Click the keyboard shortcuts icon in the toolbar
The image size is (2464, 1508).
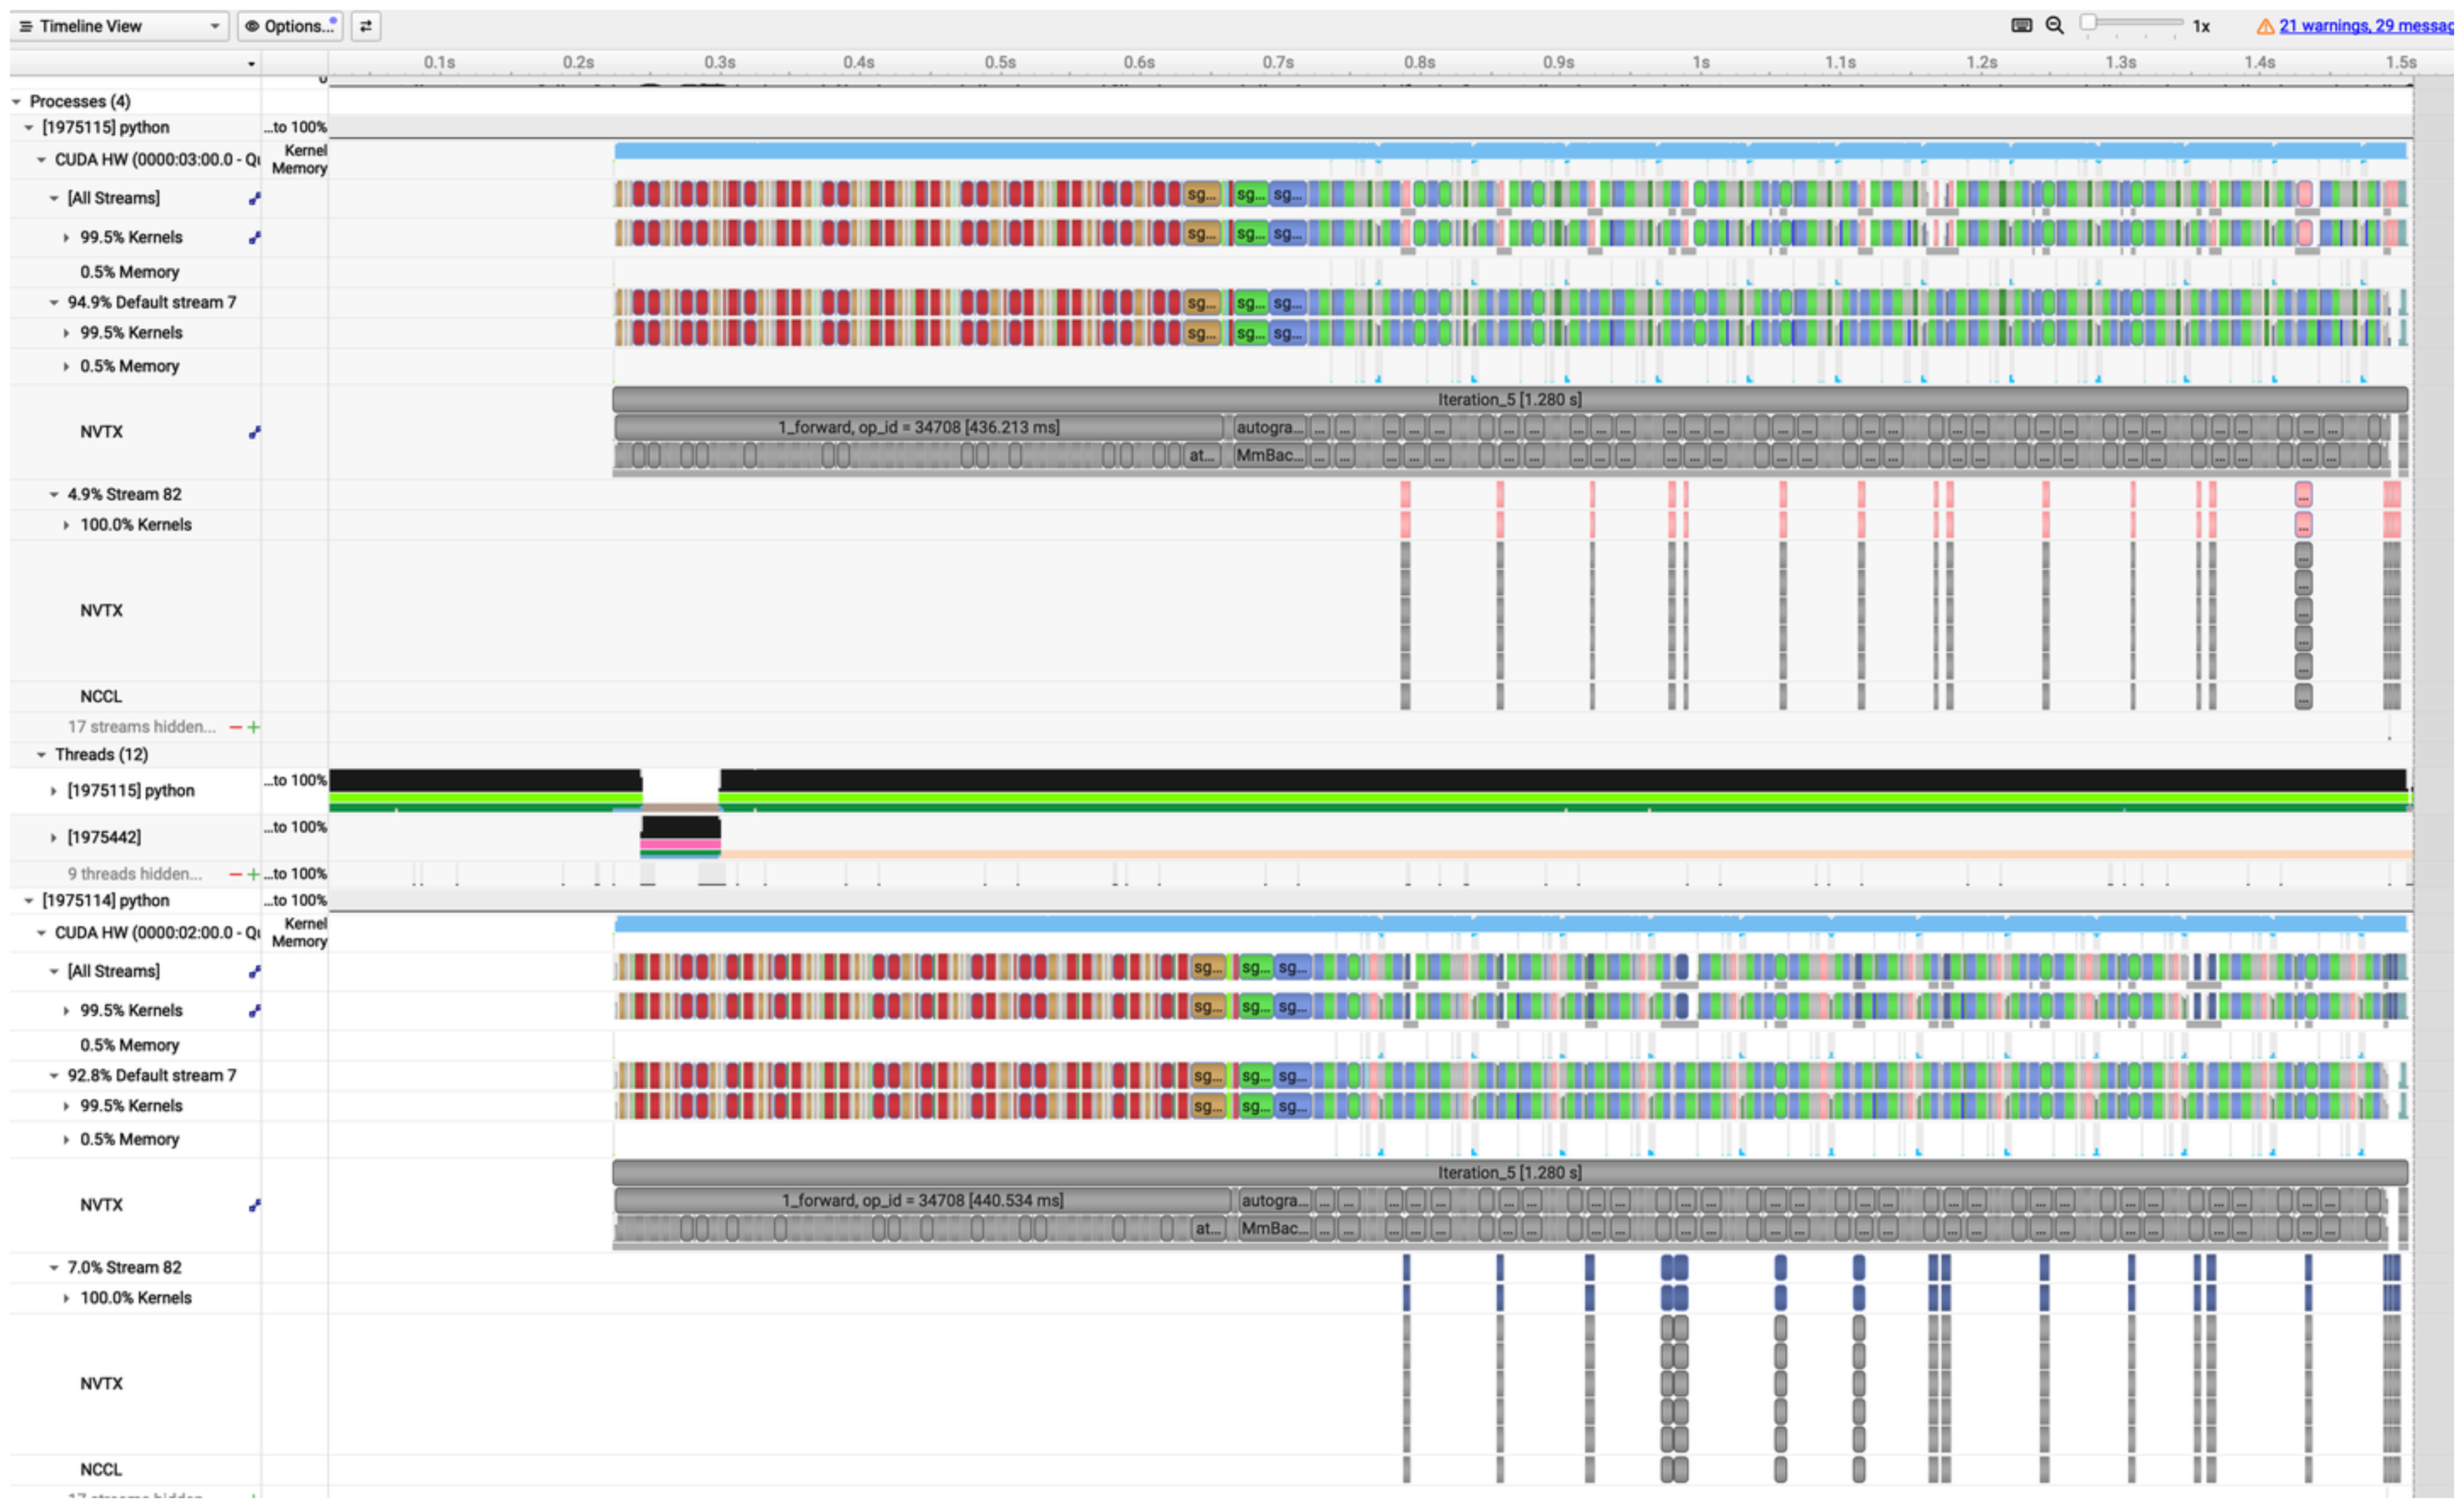[2021, 25]
